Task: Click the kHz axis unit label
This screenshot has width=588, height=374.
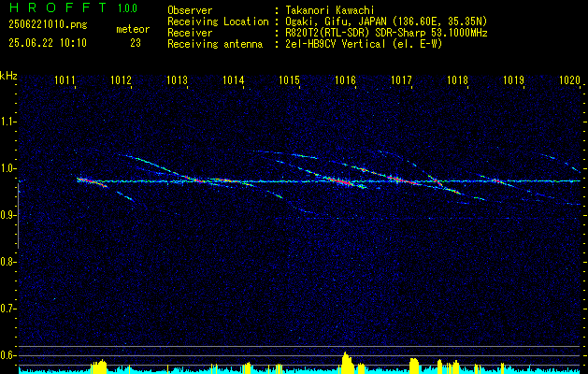Action: [8, 76]
